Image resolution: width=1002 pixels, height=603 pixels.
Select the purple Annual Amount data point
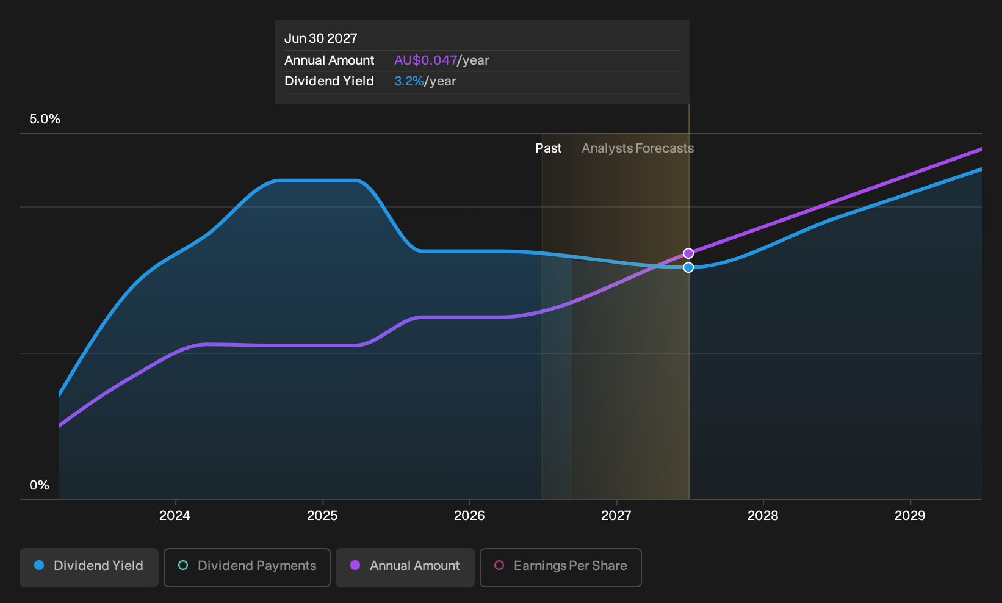(x=688, y=253)
